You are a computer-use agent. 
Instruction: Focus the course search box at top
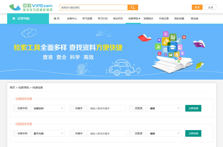pyautogui.click(x=93, y=7)
